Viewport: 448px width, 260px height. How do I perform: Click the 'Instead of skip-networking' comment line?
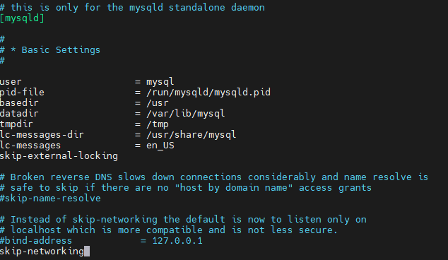point(183,220)
